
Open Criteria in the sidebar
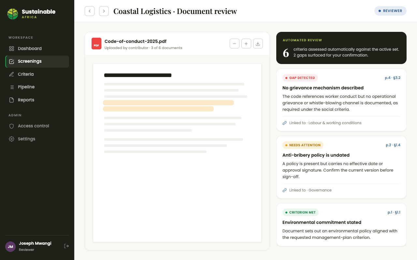37,74
